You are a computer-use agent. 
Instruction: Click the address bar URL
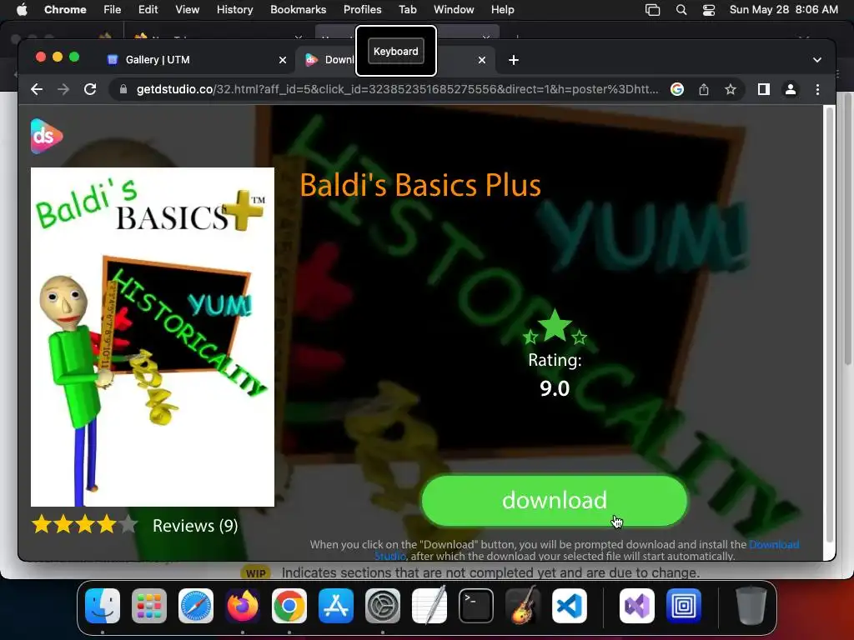tap(397, 89)
